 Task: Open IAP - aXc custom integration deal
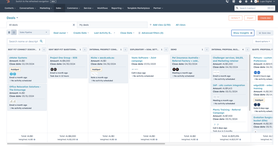229,85
